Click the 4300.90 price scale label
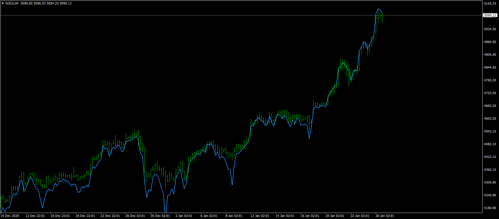Screen dimensions: 499x219 (x=490, y=182)
